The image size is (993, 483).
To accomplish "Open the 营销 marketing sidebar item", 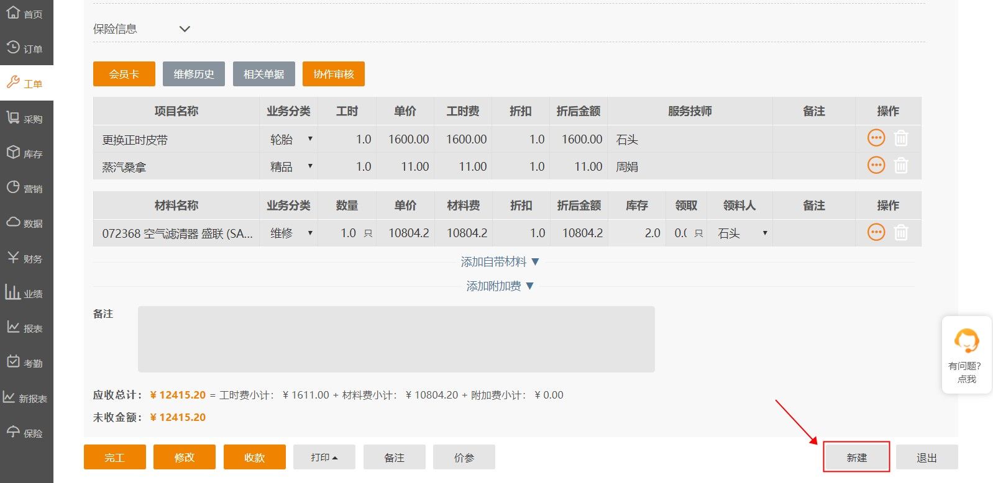I will (x=26, y=188).
